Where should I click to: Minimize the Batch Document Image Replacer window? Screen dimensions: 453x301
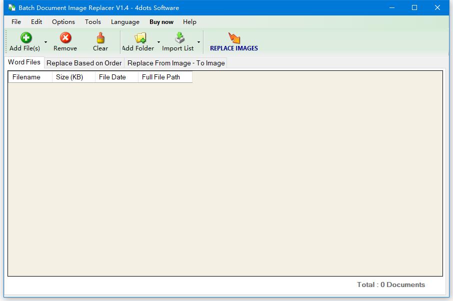tap(392, 8)
